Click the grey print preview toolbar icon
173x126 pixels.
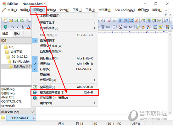pos(28,20)
